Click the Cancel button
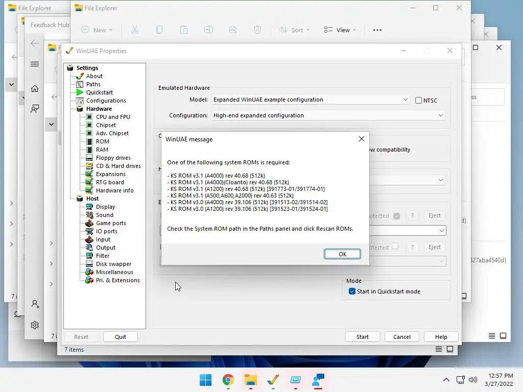This screenshot has height=392, width=523. (x=401, y=337)
